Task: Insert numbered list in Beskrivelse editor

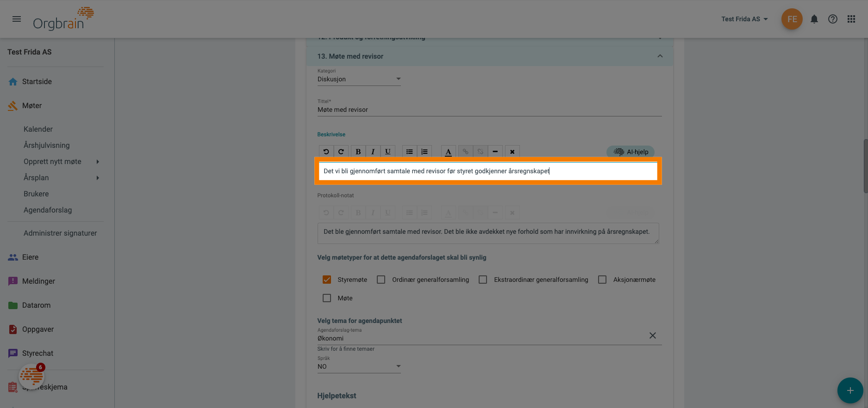Action: click(x=425, y=152)
